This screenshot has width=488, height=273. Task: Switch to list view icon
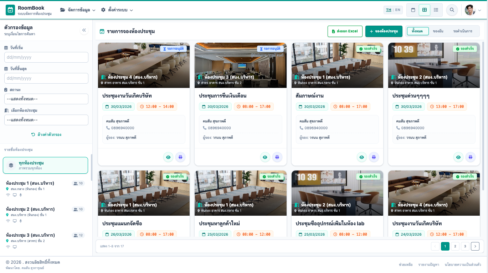tap(436, 10)
